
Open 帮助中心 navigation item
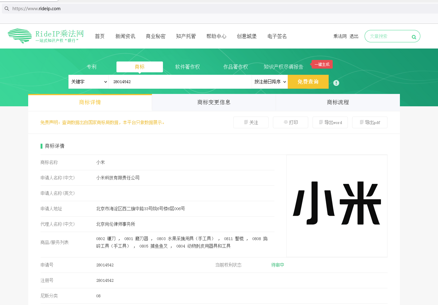(x=216, y=36)
